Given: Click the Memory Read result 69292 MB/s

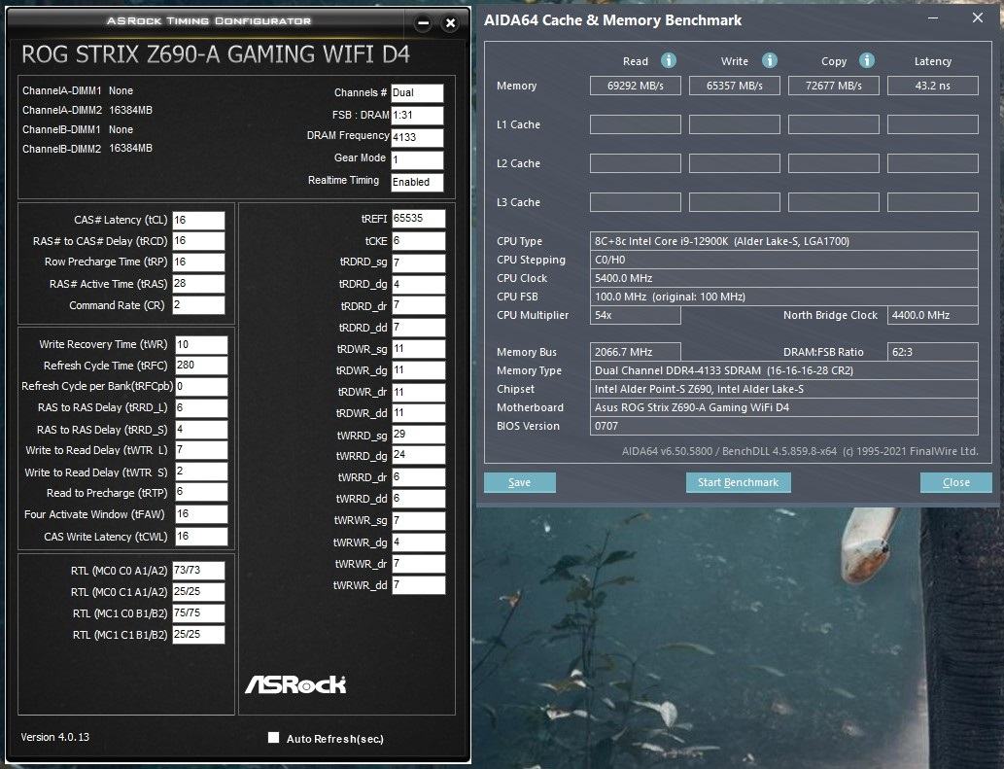Looking at the screenshot, I should pos(636,86).
